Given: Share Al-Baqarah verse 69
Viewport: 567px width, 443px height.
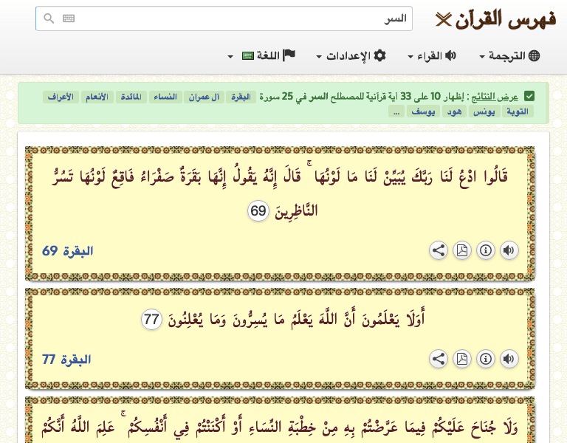Looking at the screenshot, I should (439, 250).
